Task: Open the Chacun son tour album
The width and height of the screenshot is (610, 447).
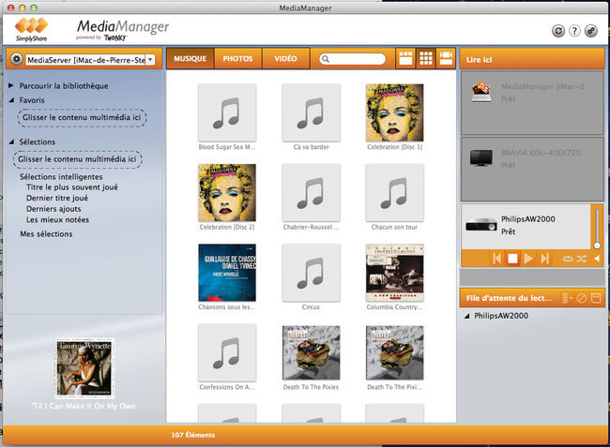Action: [x=395, y=193]
